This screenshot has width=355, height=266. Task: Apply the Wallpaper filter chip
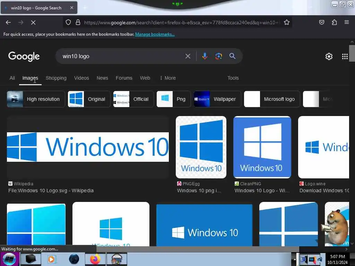tap(217, 99)
